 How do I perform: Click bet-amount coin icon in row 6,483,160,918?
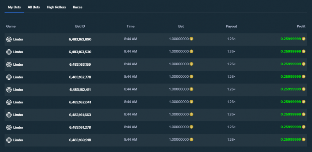(191, 139)
